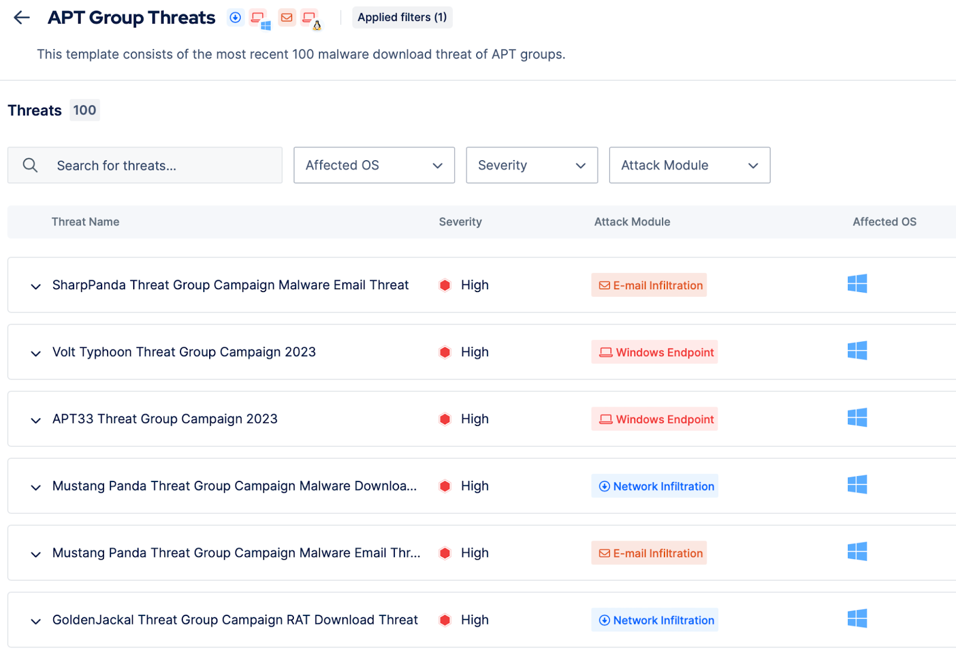Select Volt Typhoon Threat Group Campaign 2023
Viewport: 956px width, 653px height.
tap(184, 352)
